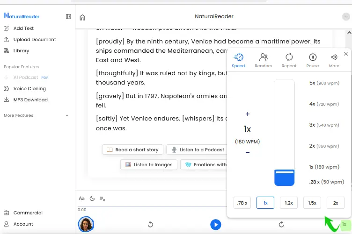Open Account page

(18, 224)
